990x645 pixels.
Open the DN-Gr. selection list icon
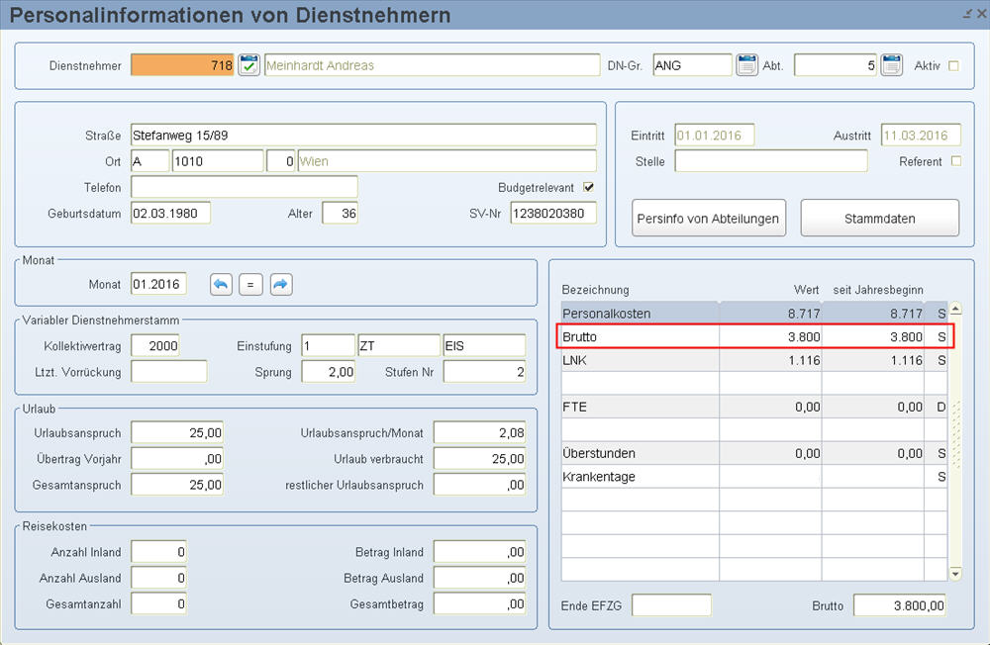[746, 65]
